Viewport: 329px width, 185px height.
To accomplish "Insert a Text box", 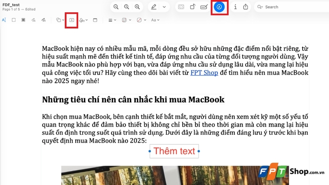I will [72, 20].
